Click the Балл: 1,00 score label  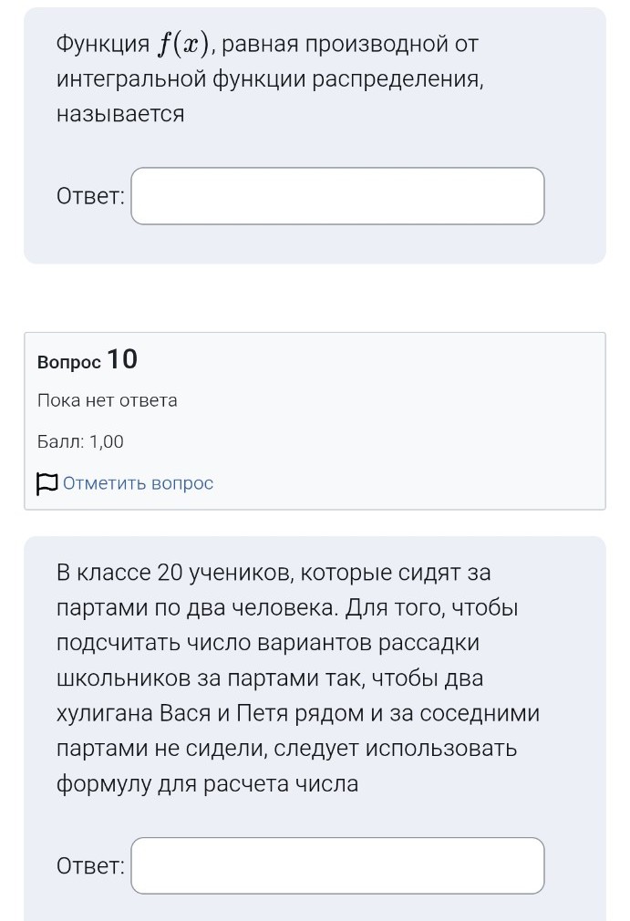pyautogui.click(x=80, y=441)
